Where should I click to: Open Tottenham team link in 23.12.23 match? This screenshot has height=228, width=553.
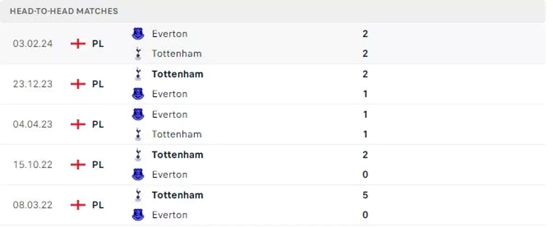click(177, 74)
